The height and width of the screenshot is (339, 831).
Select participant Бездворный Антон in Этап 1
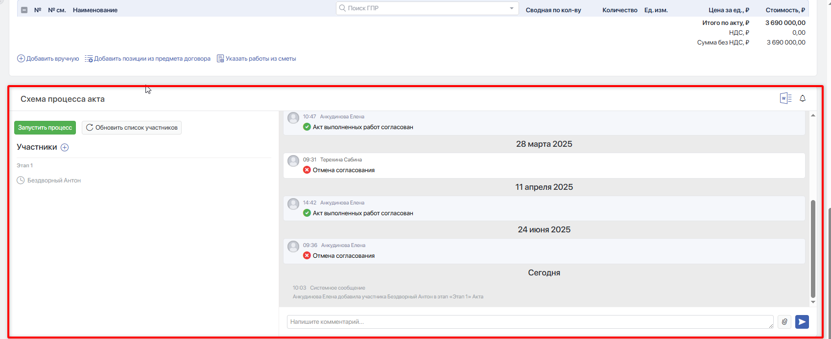click(x=54, y=181)
